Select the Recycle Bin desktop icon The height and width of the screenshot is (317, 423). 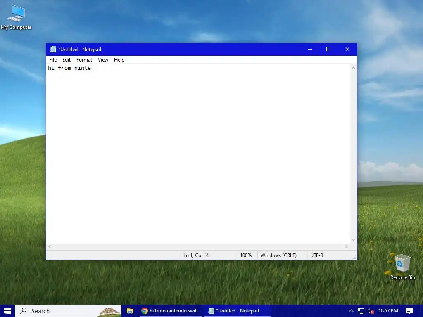pyautogui.click(x=402, y=267)
